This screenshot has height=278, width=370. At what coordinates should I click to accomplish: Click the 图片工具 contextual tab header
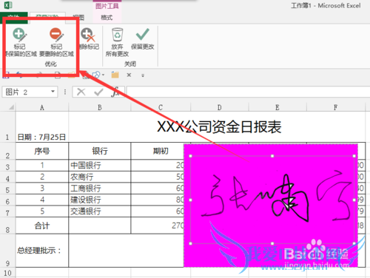pyautogui.click(x=107, y=6)
